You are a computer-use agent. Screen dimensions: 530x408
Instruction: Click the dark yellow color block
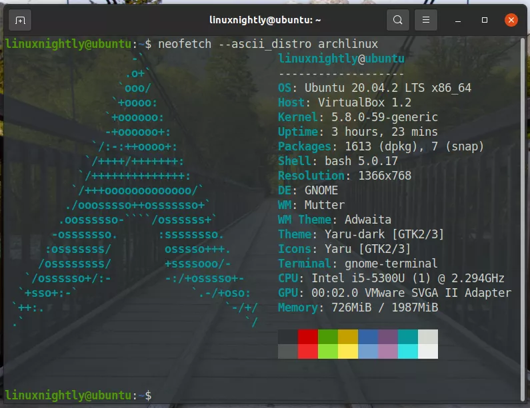click(x=348, y=337)
